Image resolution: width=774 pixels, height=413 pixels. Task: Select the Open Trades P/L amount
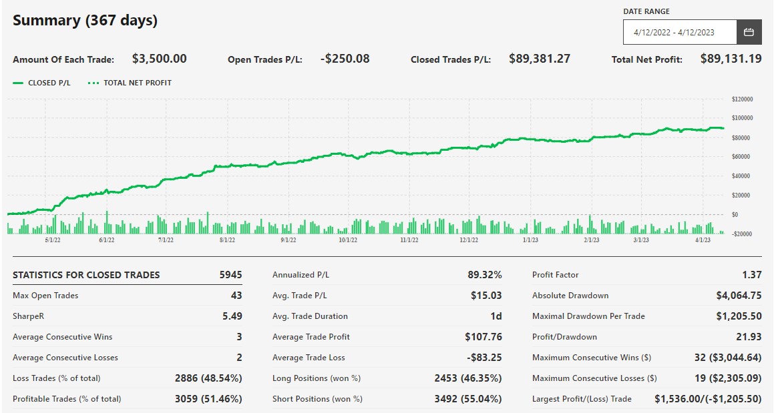[345, 59]
